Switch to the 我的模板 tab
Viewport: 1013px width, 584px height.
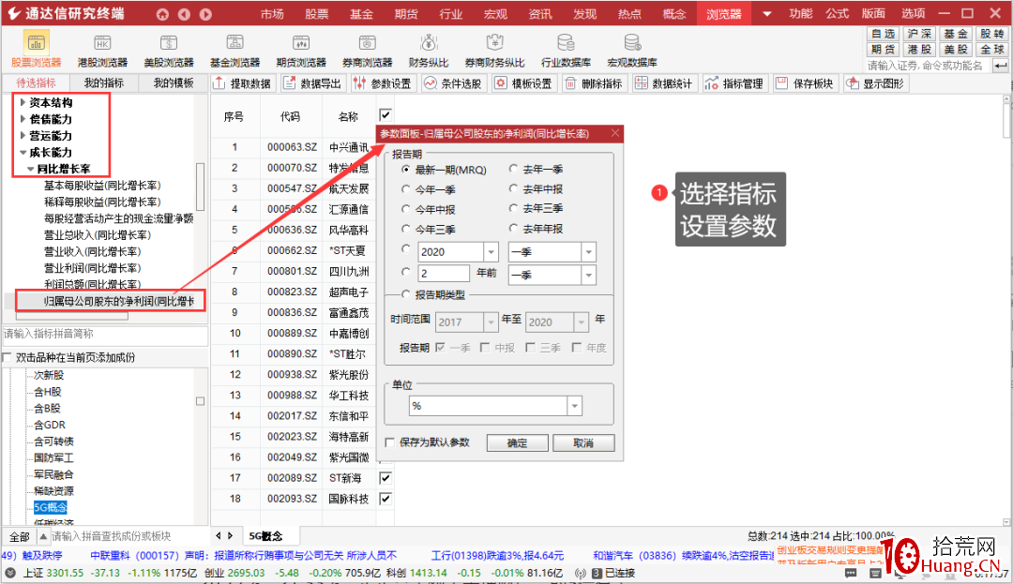coord(174,83)
